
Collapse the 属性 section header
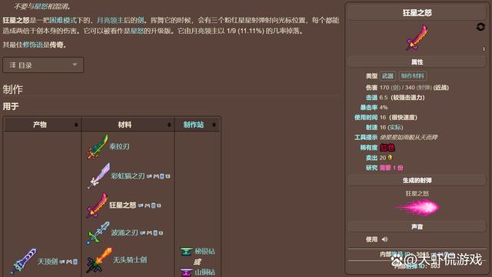pyautogui.click(x=417, y=62)
